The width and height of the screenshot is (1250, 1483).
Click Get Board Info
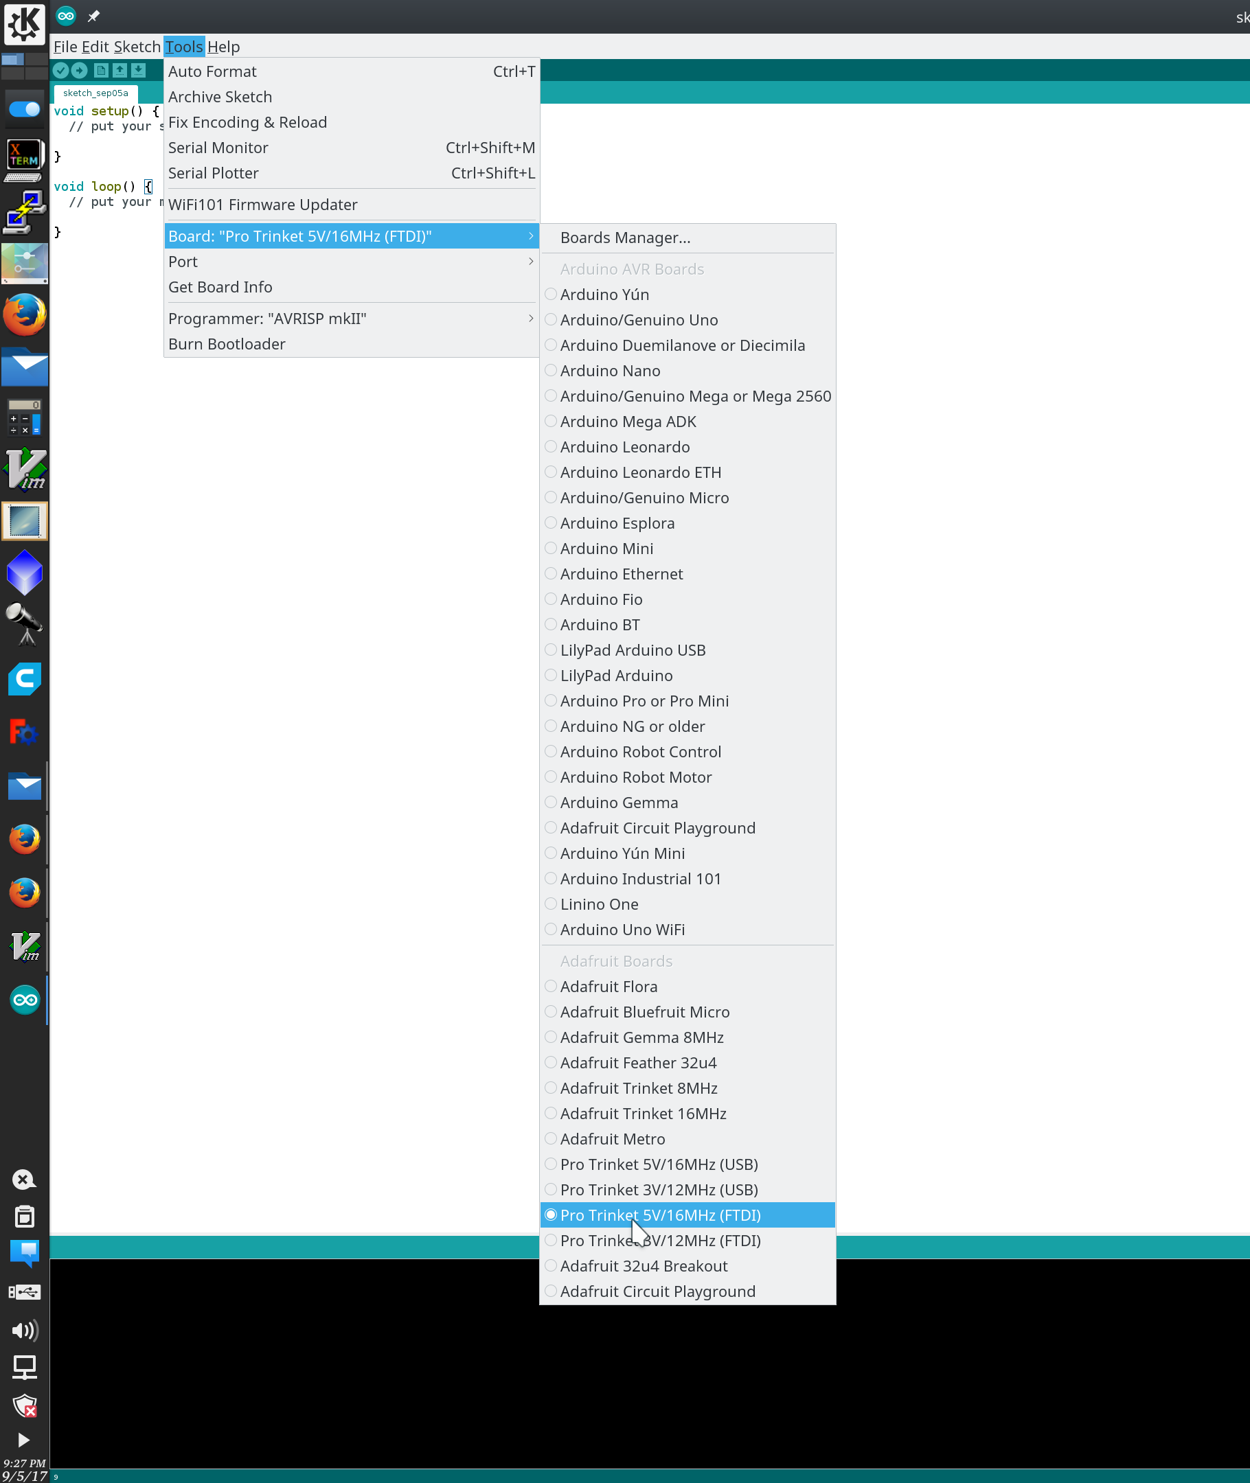pyautogui.click(x=352, y=288)
